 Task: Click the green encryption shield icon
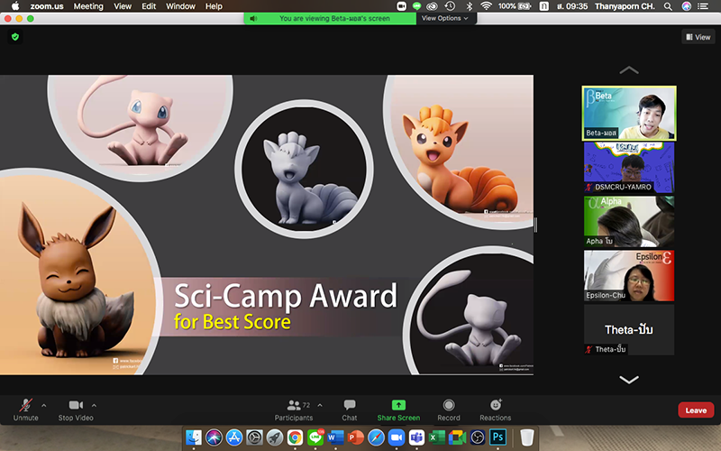(15, 37)
